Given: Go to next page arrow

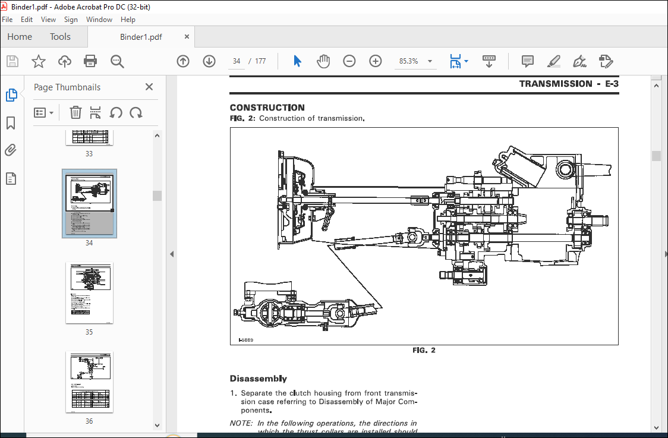Looking at the screenshot, I should point(209,61).
